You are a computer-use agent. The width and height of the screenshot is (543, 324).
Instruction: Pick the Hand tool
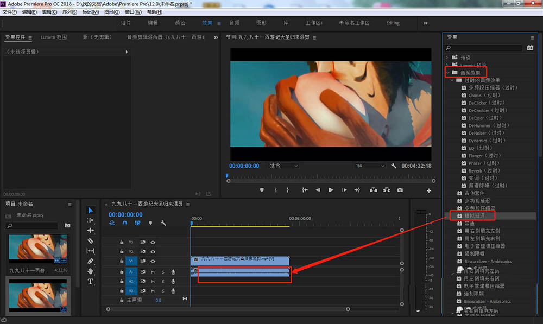[x=91, y=271]
